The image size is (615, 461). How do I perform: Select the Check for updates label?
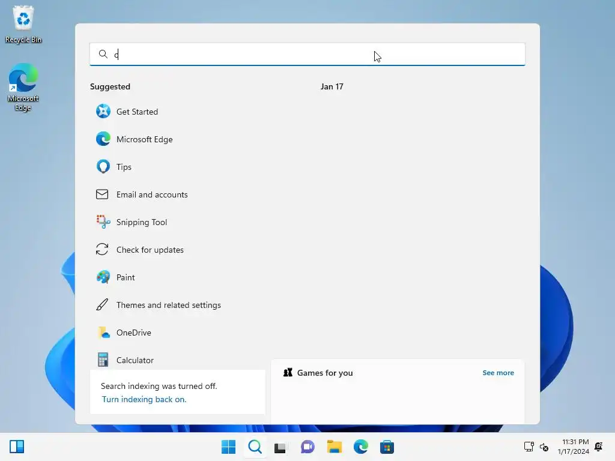(x=150, y=250)
